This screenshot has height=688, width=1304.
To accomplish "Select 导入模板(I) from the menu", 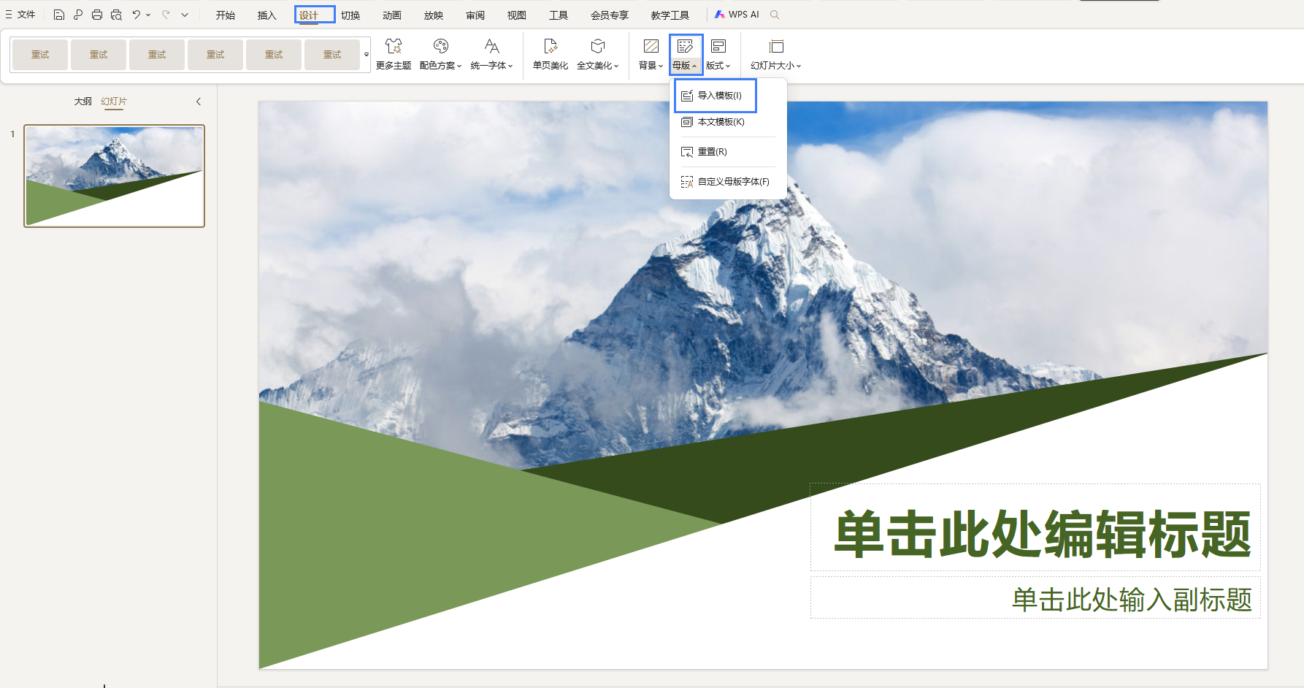I will [716, 96].
